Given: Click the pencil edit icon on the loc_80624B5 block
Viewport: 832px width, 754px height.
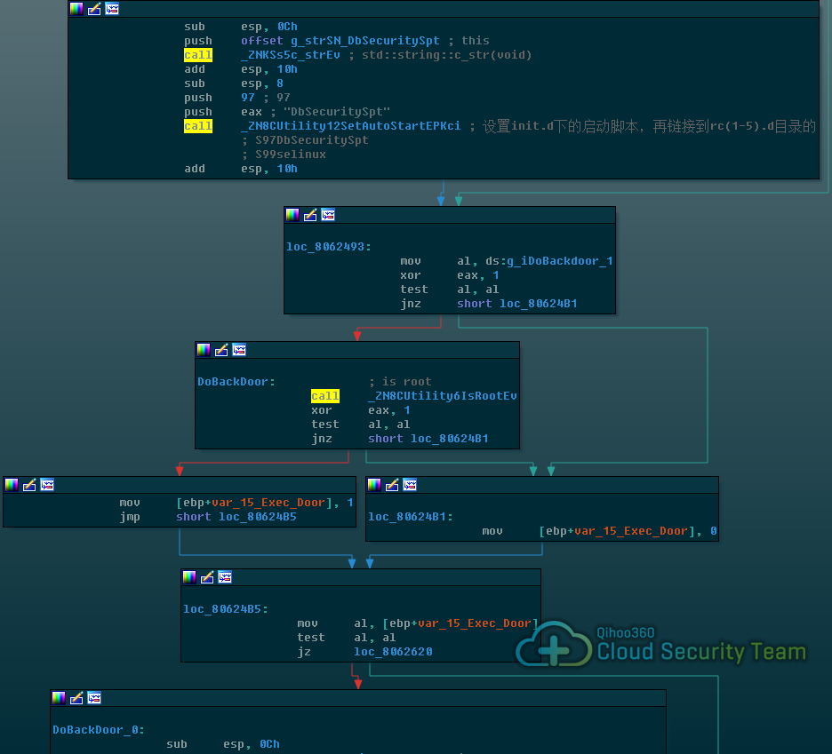Looking at the screenshot, I should point(207,577).
